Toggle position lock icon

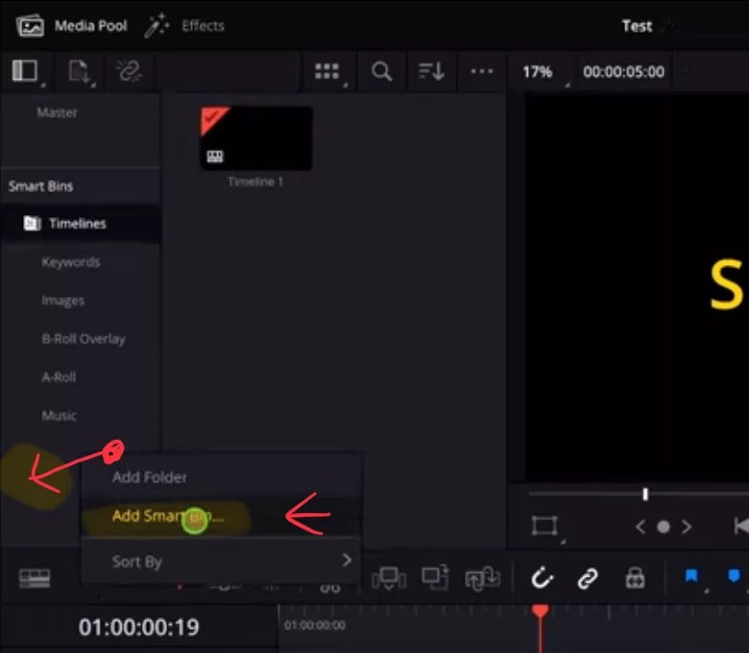pyautogui.click(x=635, y=578)
